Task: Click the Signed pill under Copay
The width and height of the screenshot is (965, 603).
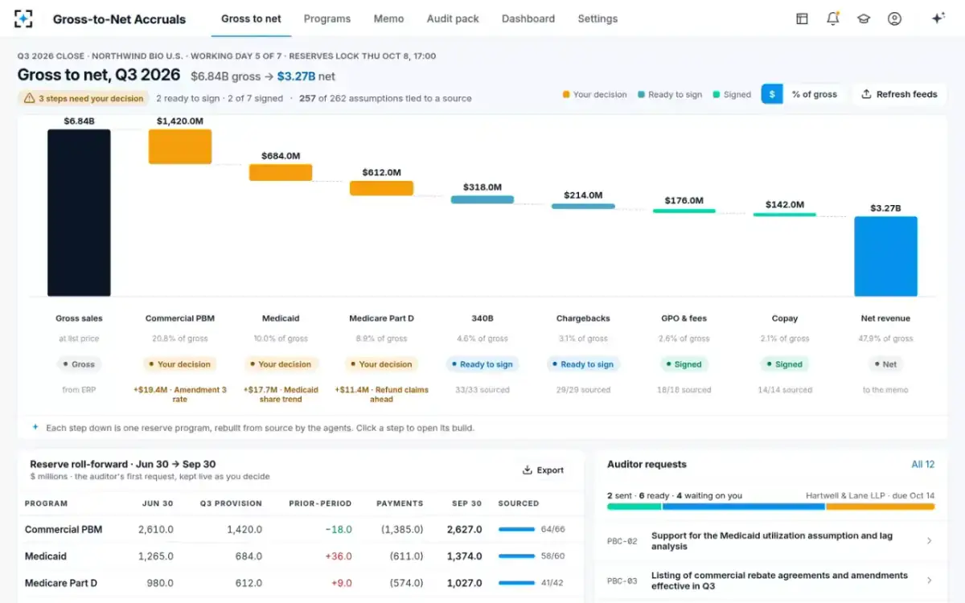Action: pos(784,364)
